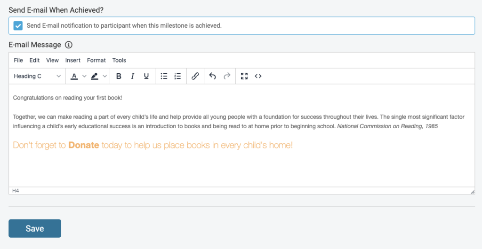Image resolution: width=482 pixels, height=249 pixels.
Task: Toggle bold formatting in editor toolbar
Action: point(119,76)
